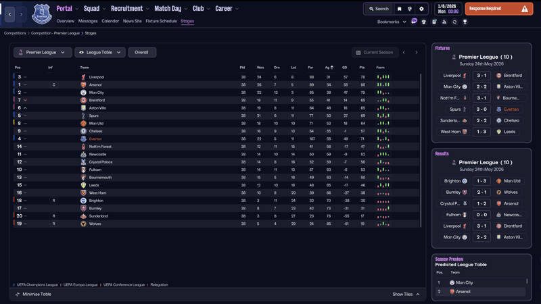Screen dimensions: 541x304
Task: Expand the Squad menu chevron
Action: click(x=104, y=9)
